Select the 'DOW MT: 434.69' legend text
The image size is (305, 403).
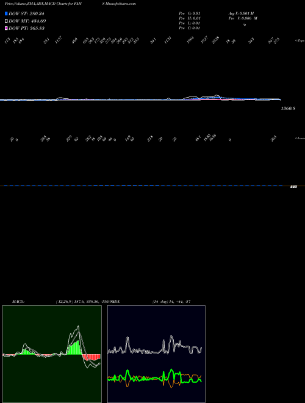click(27, 21)
